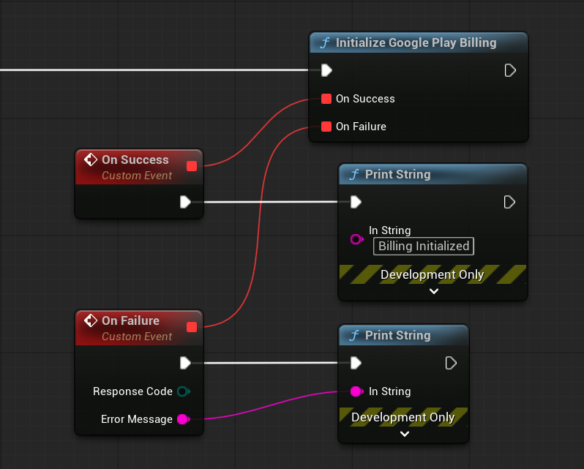
Task: Click Development Only banner on Billing Initialized Print String
Action: tap(433, 274)
